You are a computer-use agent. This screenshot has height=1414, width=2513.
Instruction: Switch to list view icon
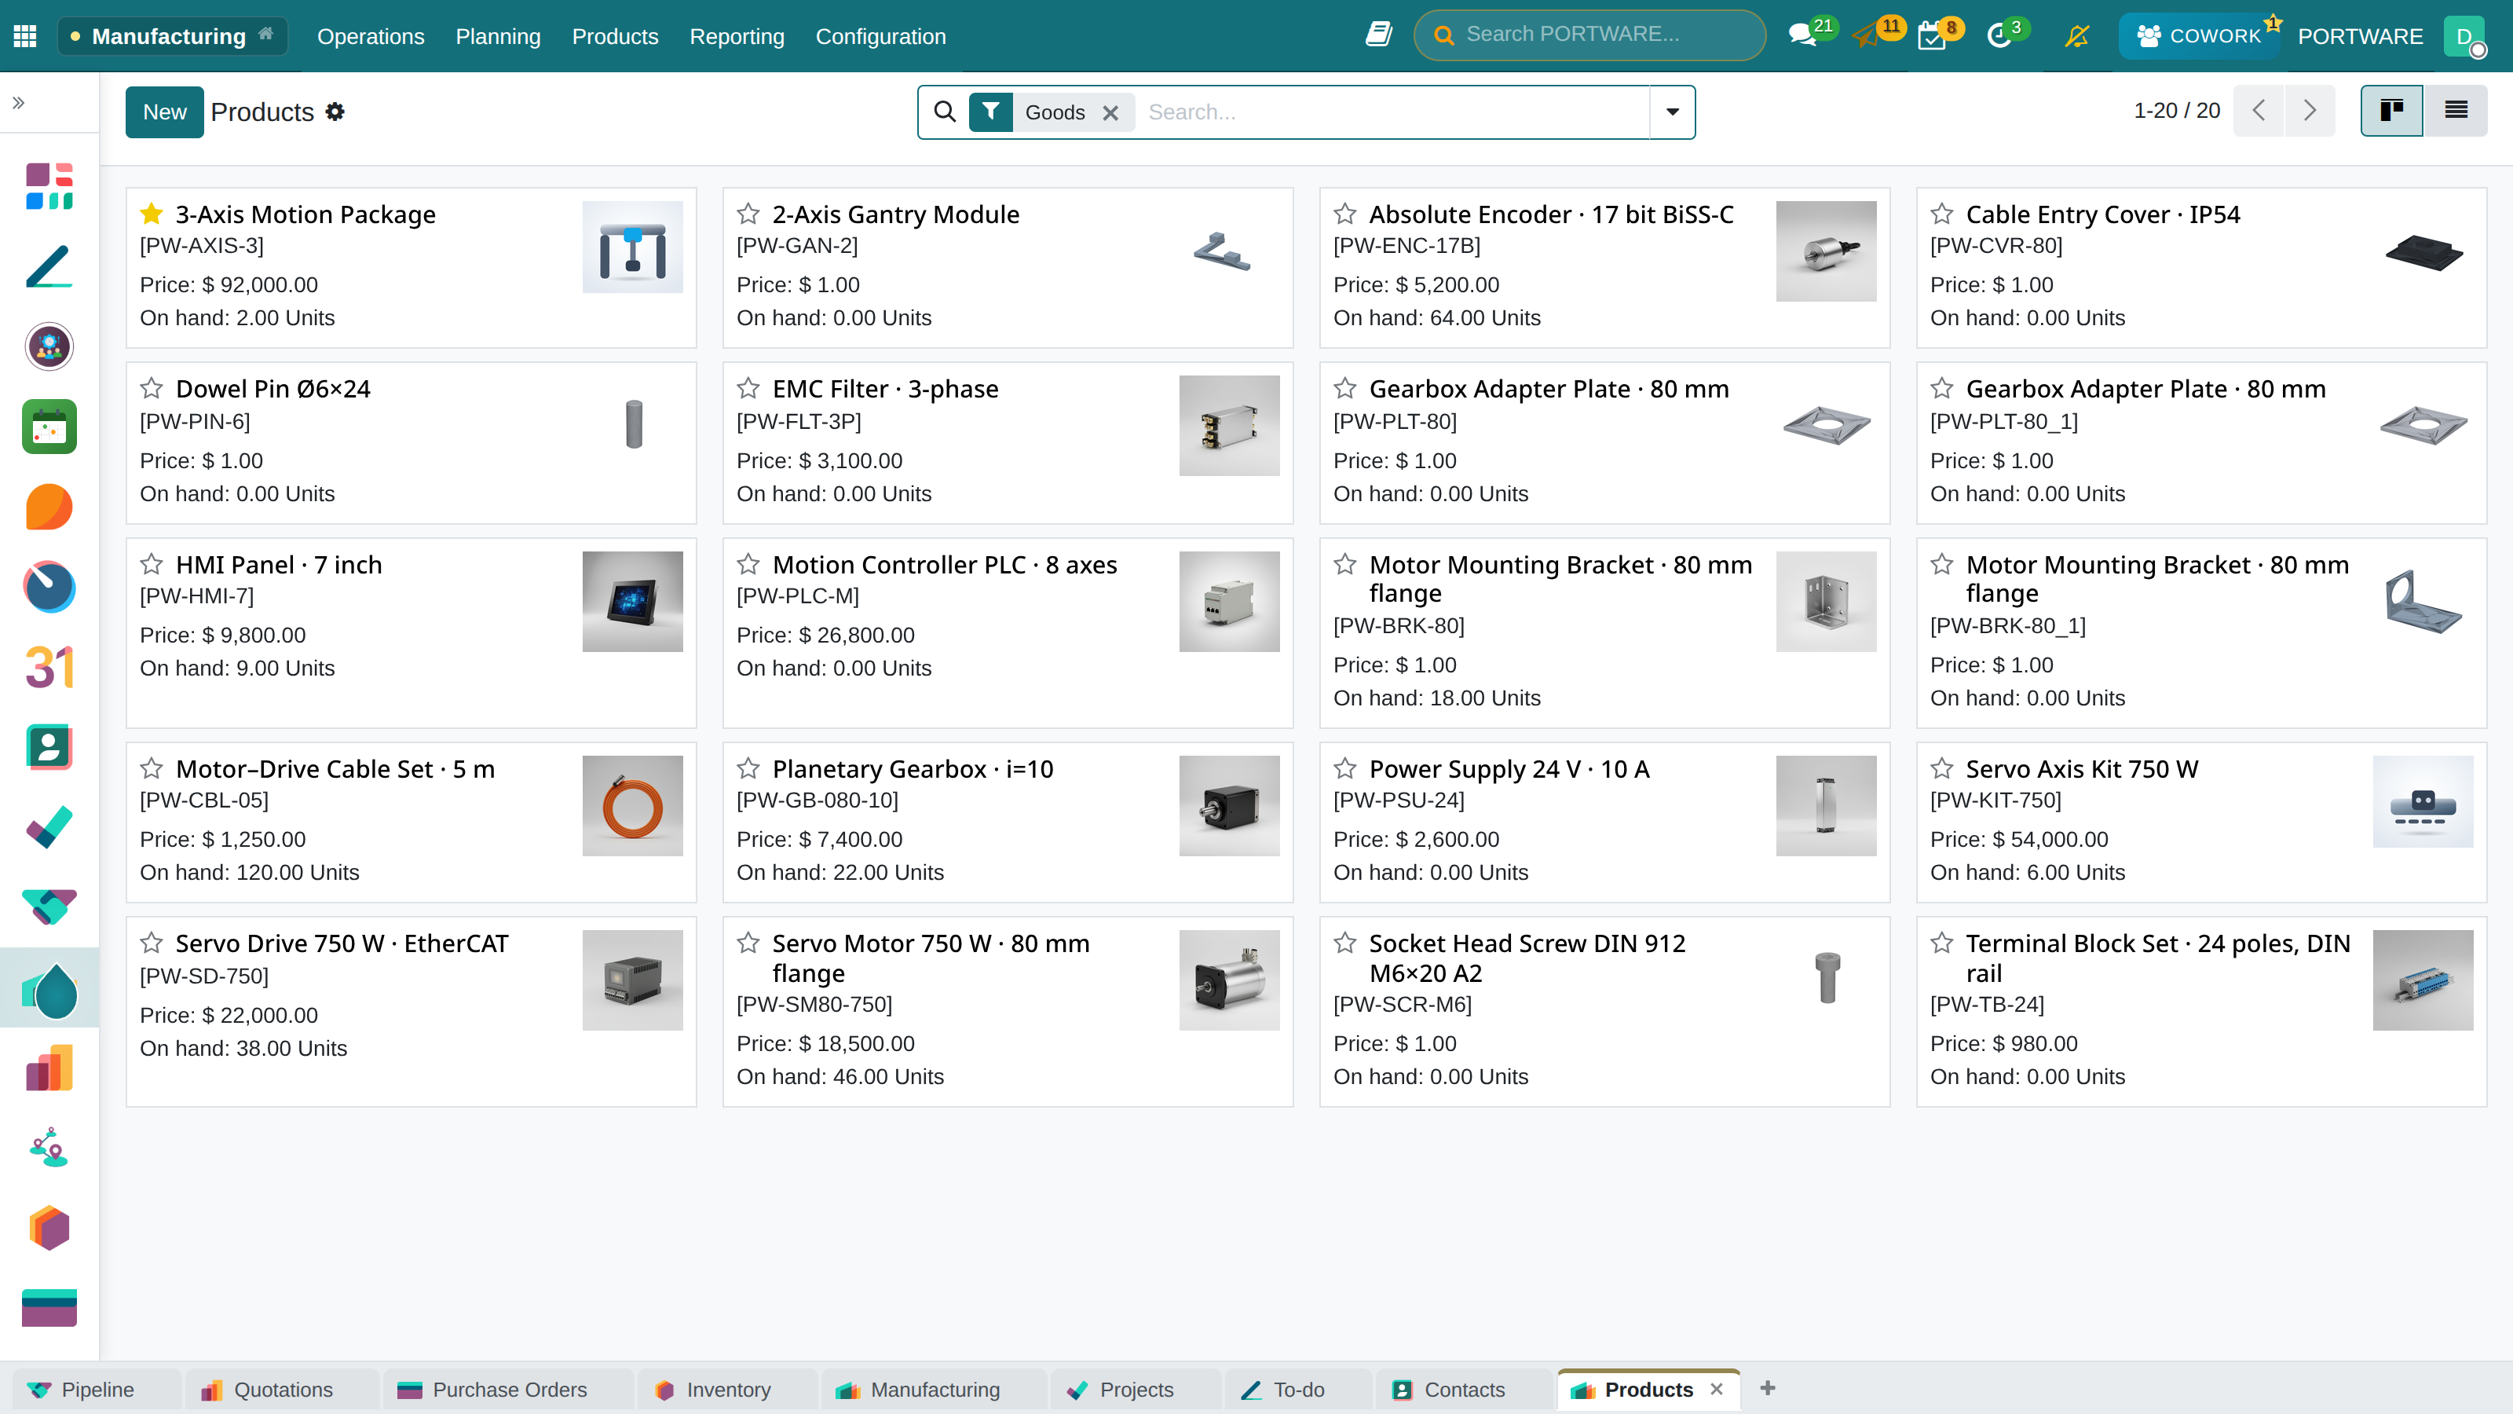coord(2456,110)
